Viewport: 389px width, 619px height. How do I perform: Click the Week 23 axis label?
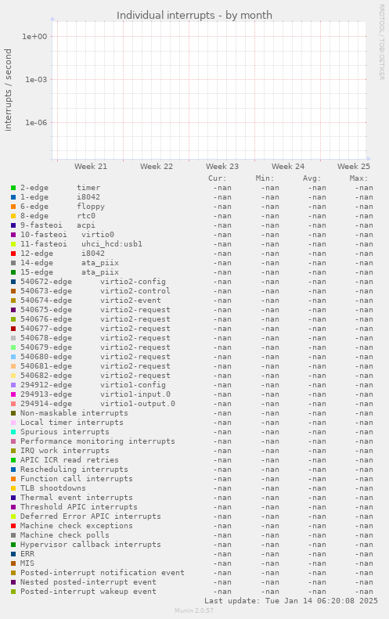click(x=222, y=166)
